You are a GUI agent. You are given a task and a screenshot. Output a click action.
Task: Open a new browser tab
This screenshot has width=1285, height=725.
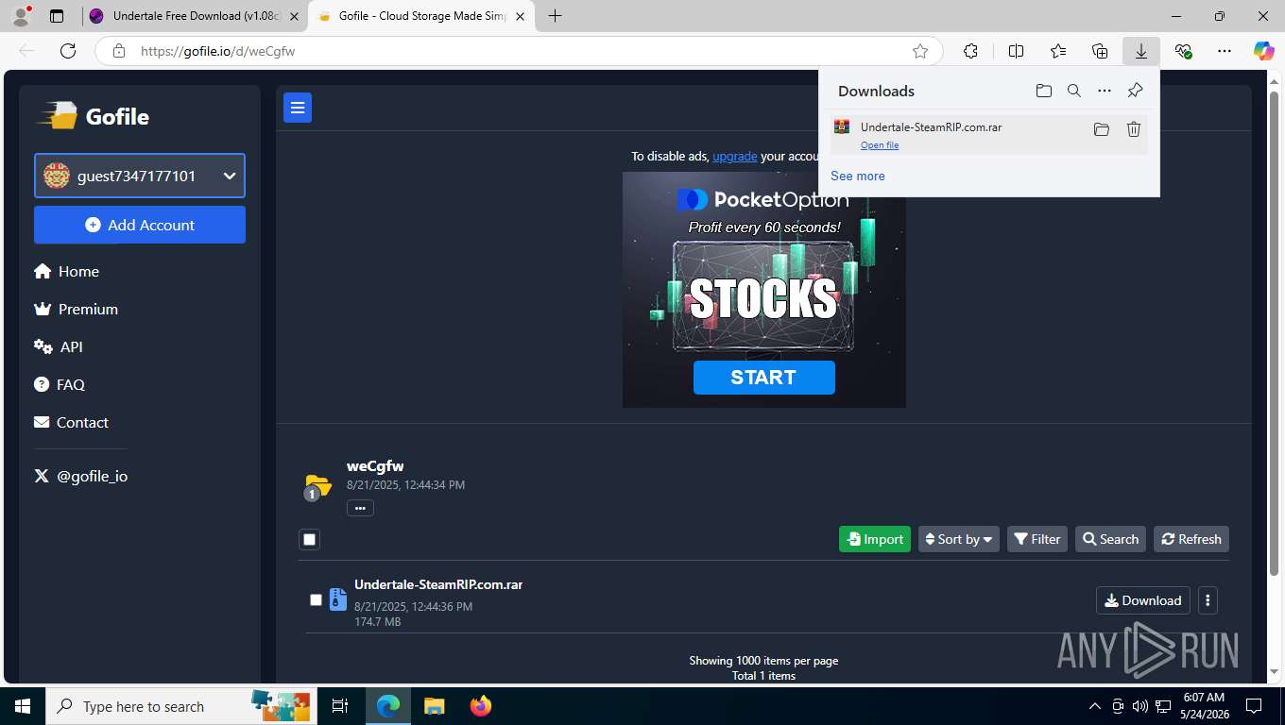pos(556,16)
